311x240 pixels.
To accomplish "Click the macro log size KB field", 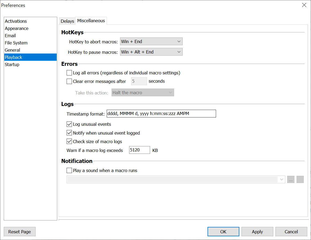I will 139,150.
